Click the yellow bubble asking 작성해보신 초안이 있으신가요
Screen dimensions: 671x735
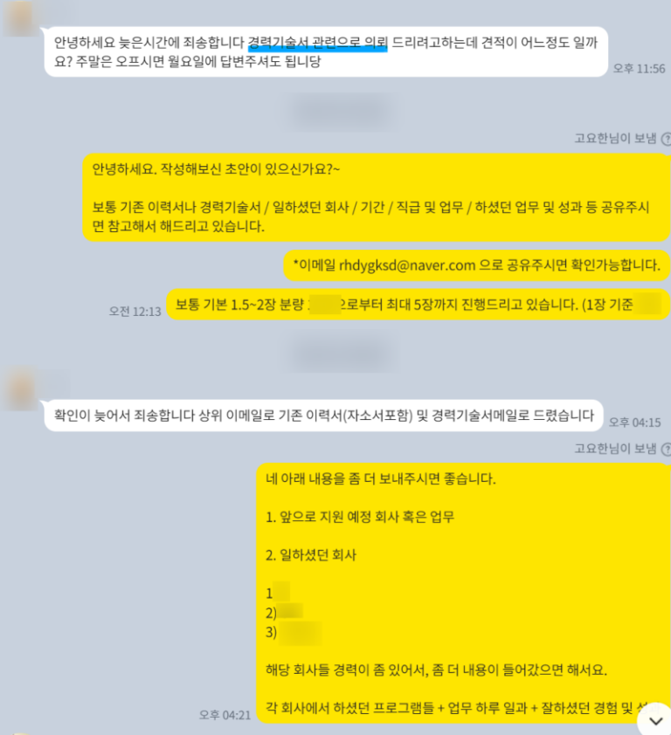[x=377, y=197]
